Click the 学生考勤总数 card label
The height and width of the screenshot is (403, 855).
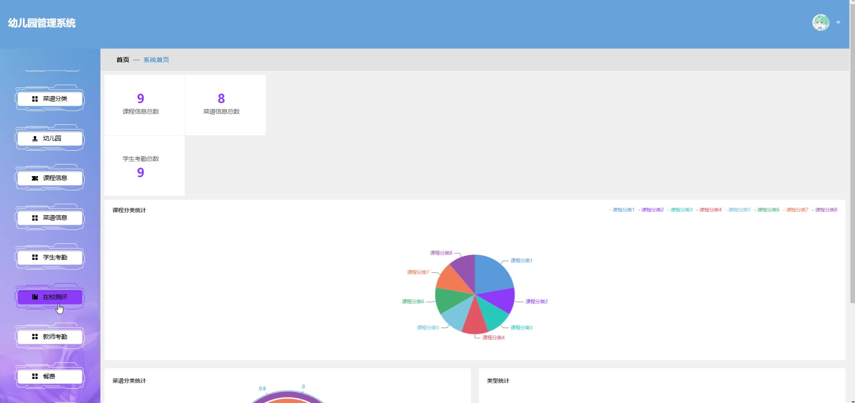(141, 159)
